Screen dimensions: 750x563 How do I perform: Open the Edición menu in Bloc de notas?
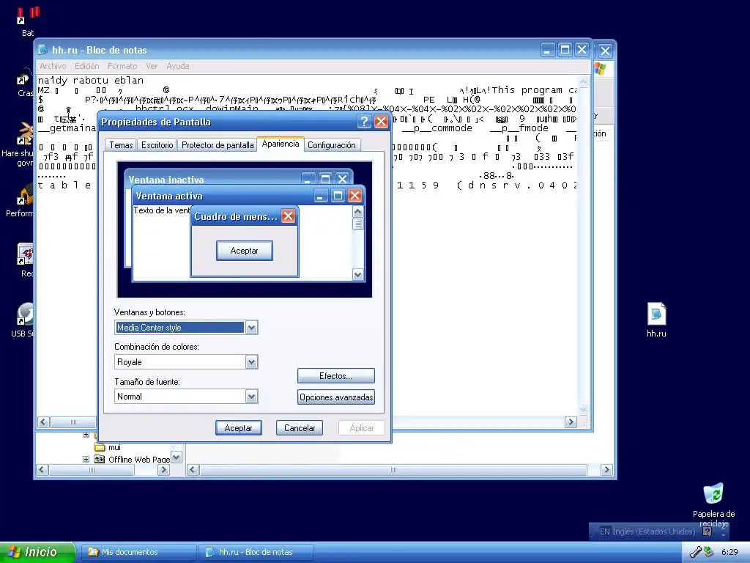point(86,66)
